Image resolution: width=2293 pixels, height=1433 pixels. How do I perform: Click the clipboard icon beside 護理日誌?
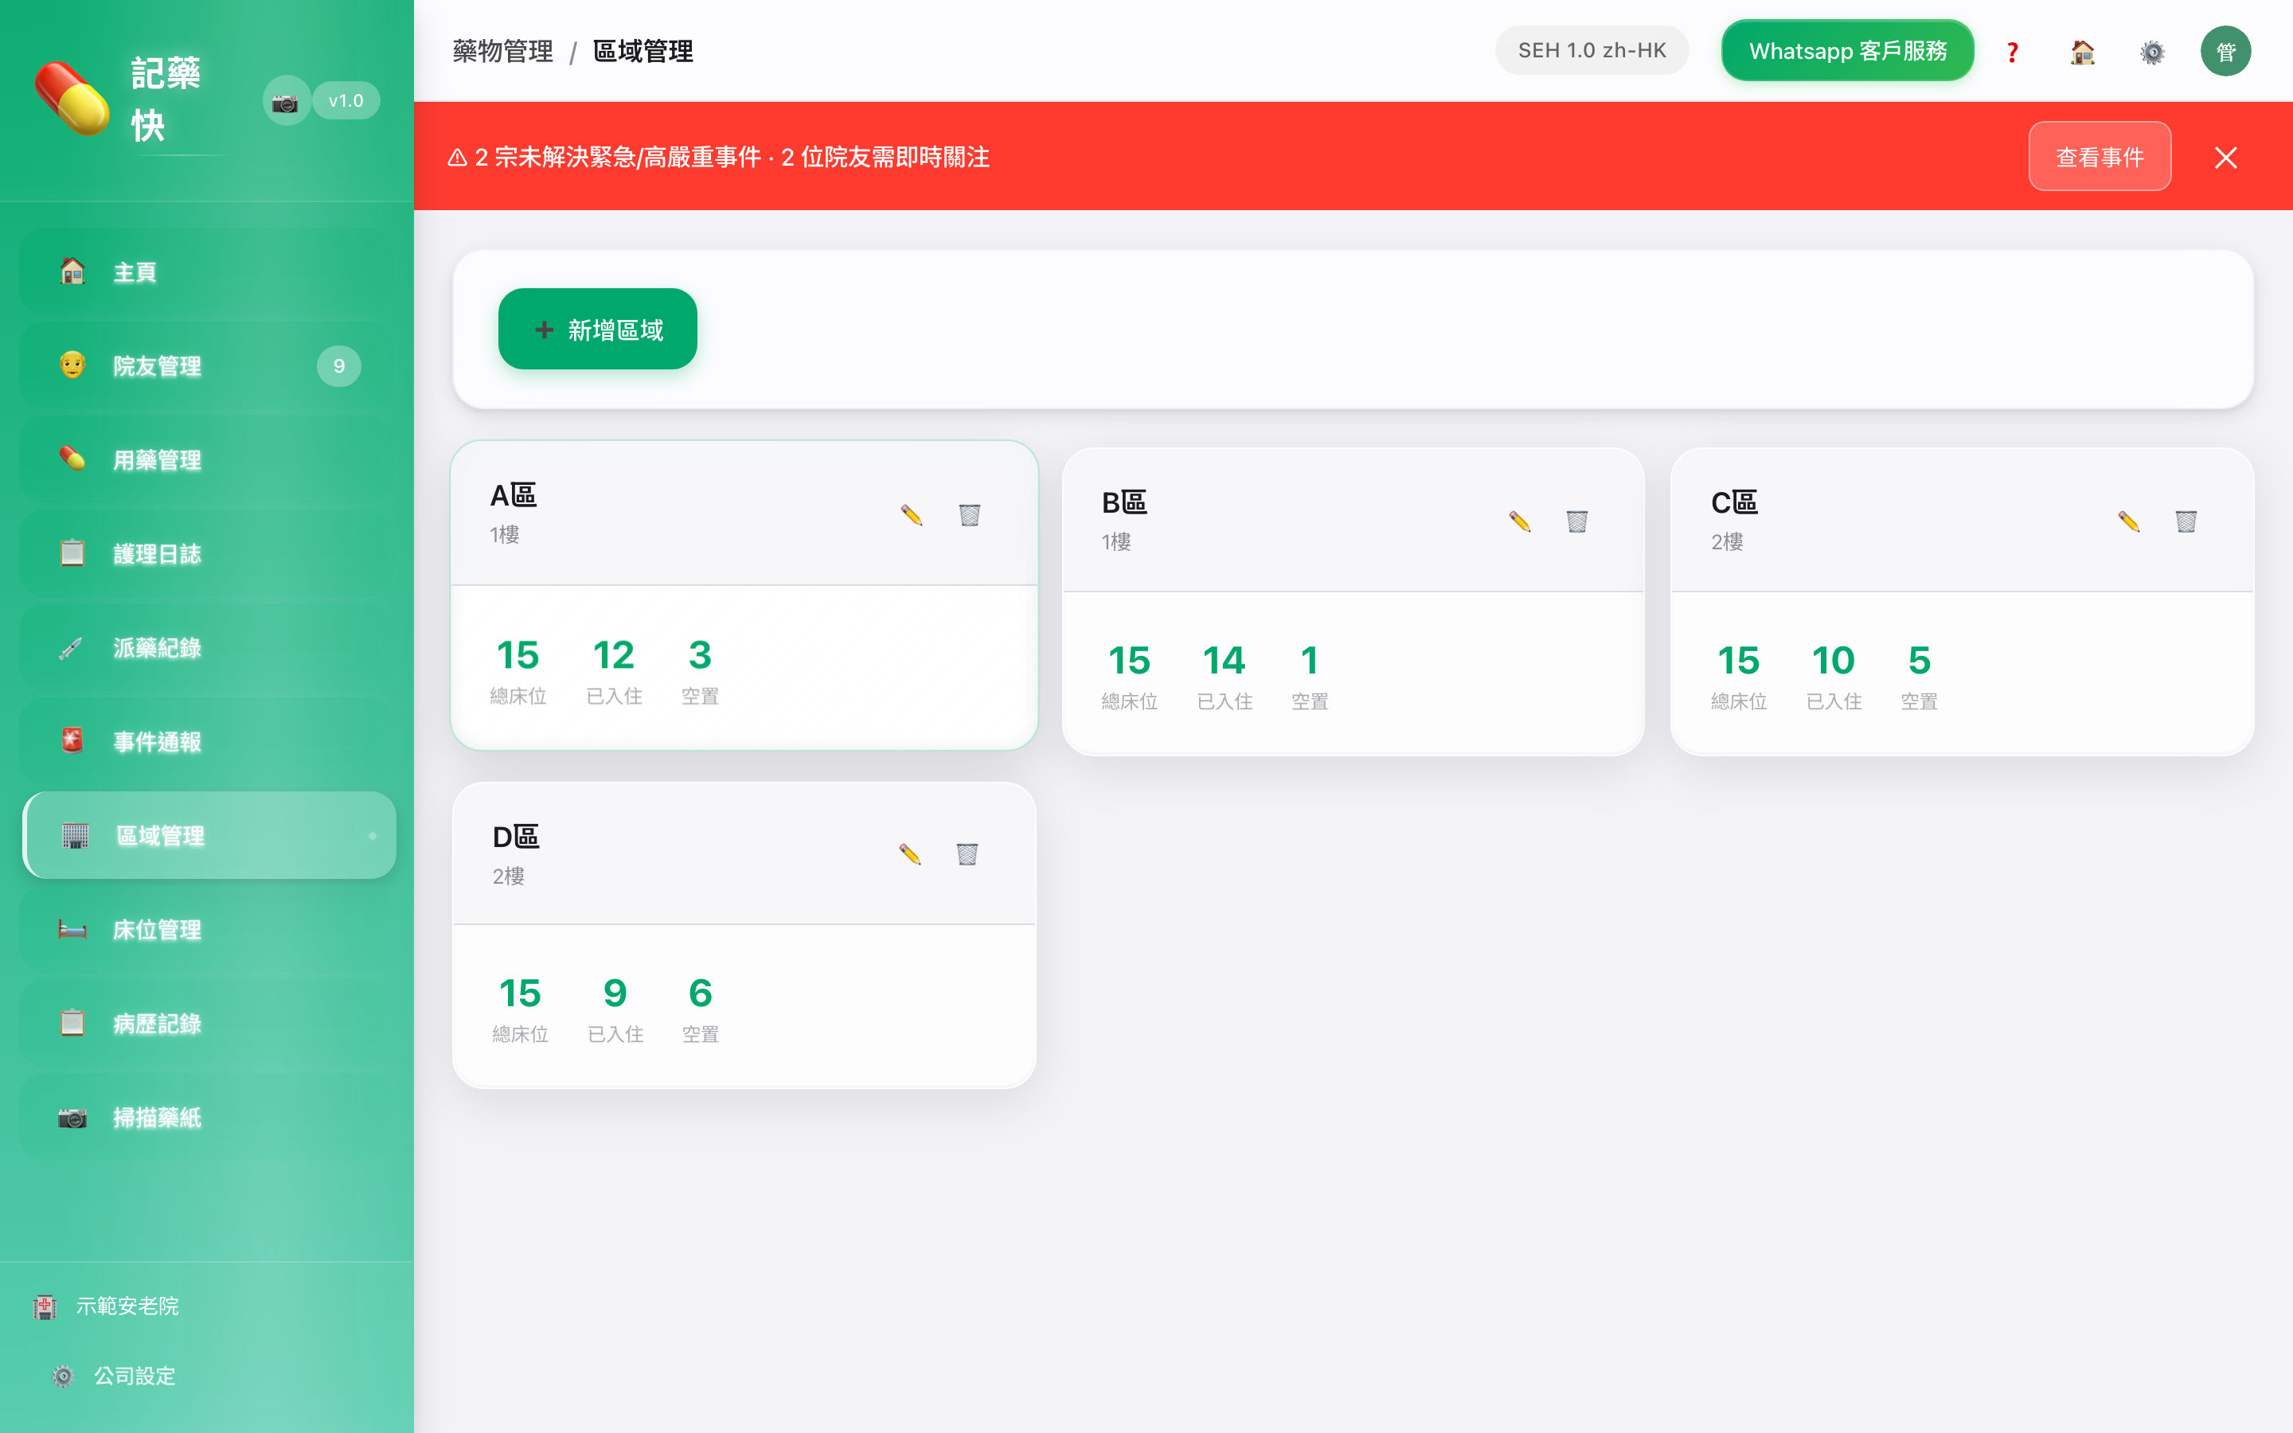coord(73,553)
